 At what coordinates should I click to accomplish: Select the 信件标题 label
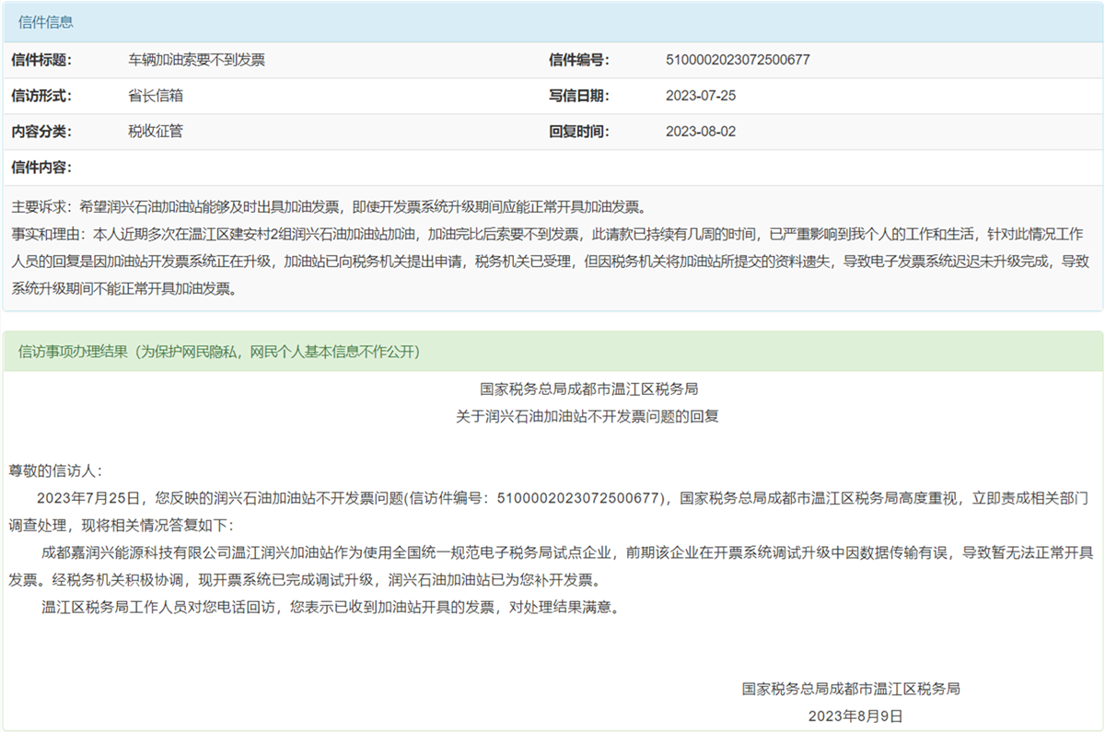(x=41, y=60)
